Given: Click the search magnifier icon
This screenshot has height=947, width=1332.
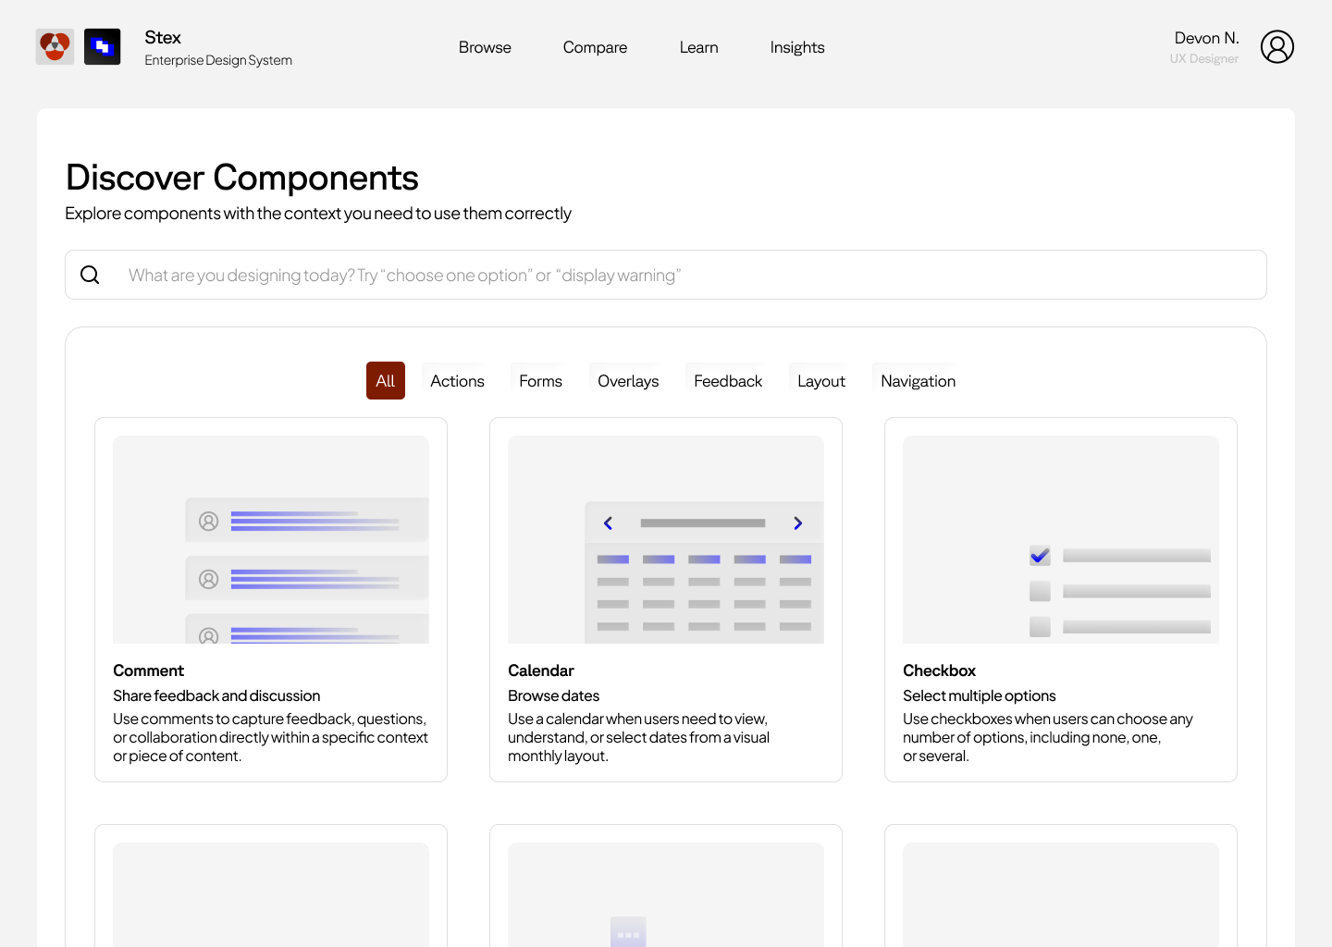Looking at the screenshot, I should pos(90,275).
